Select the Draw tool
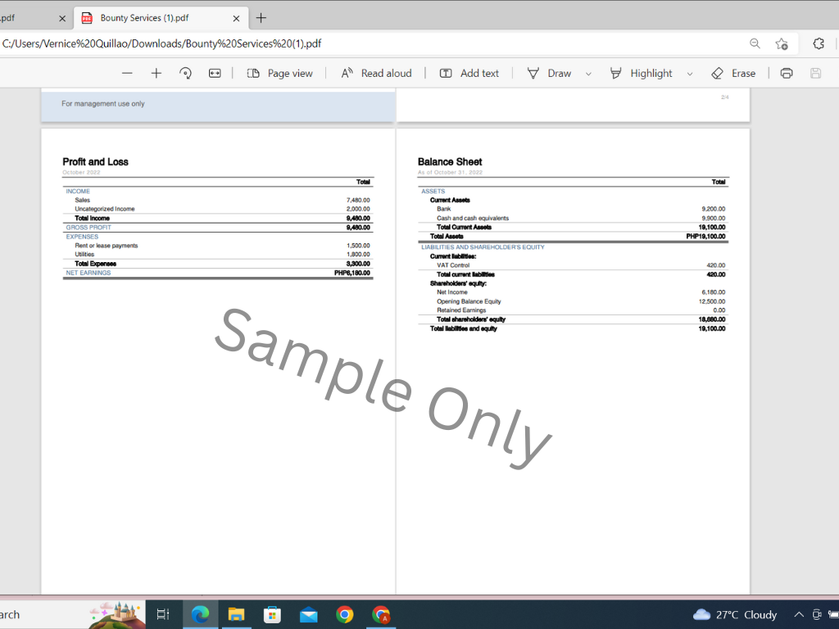This screenshot has height=629, width=839. tap(550, 73)
